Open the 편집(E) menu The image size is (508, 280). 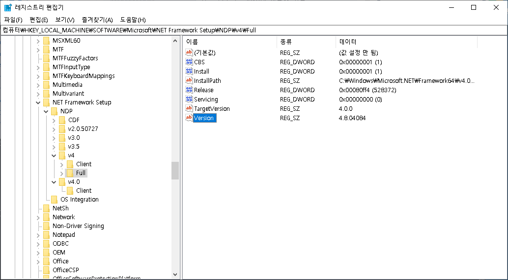coord(38,20)
